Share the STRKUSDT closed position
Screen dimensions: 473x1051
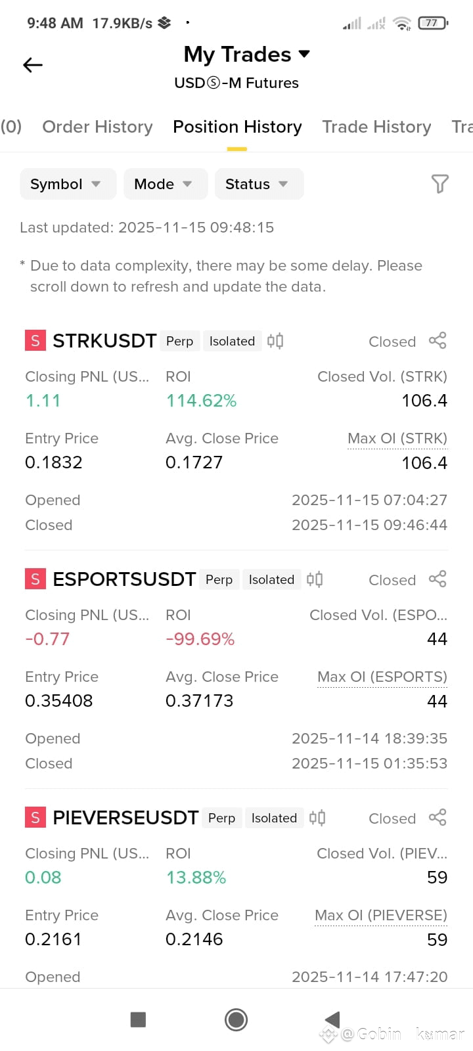coord(438,340)
